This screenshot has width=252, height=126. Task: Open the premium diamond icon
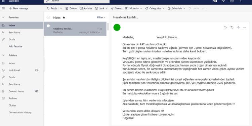tap(224, 1)
